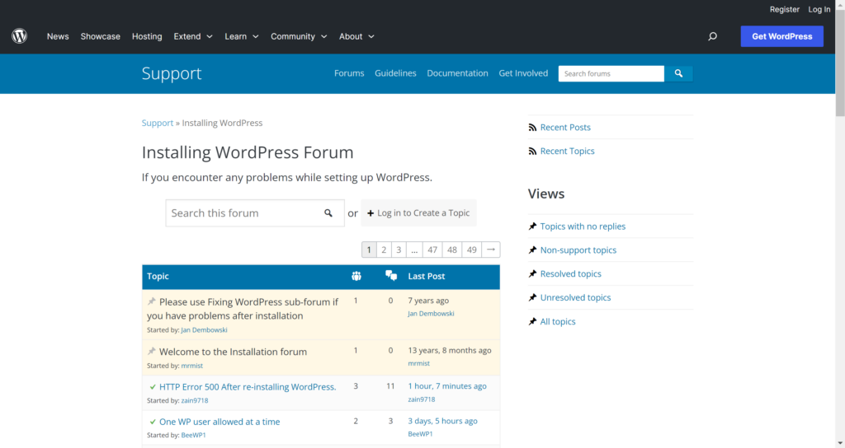
Task: Click the pushpin on the Fixing WordPress sub-forum topic
Action: [x=152, y=301]
